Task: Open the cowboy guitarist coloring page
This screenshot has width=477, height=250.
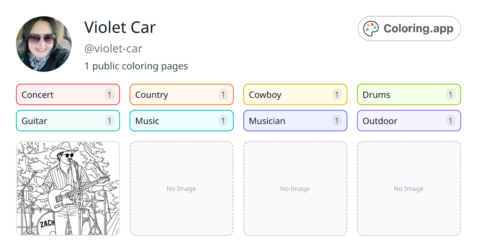Action: pos(68,188)
